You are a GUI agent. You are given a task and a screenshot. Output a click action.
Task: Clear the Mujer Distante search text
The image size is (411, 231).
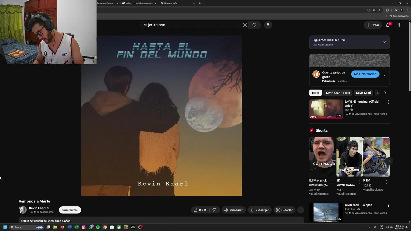245,25
